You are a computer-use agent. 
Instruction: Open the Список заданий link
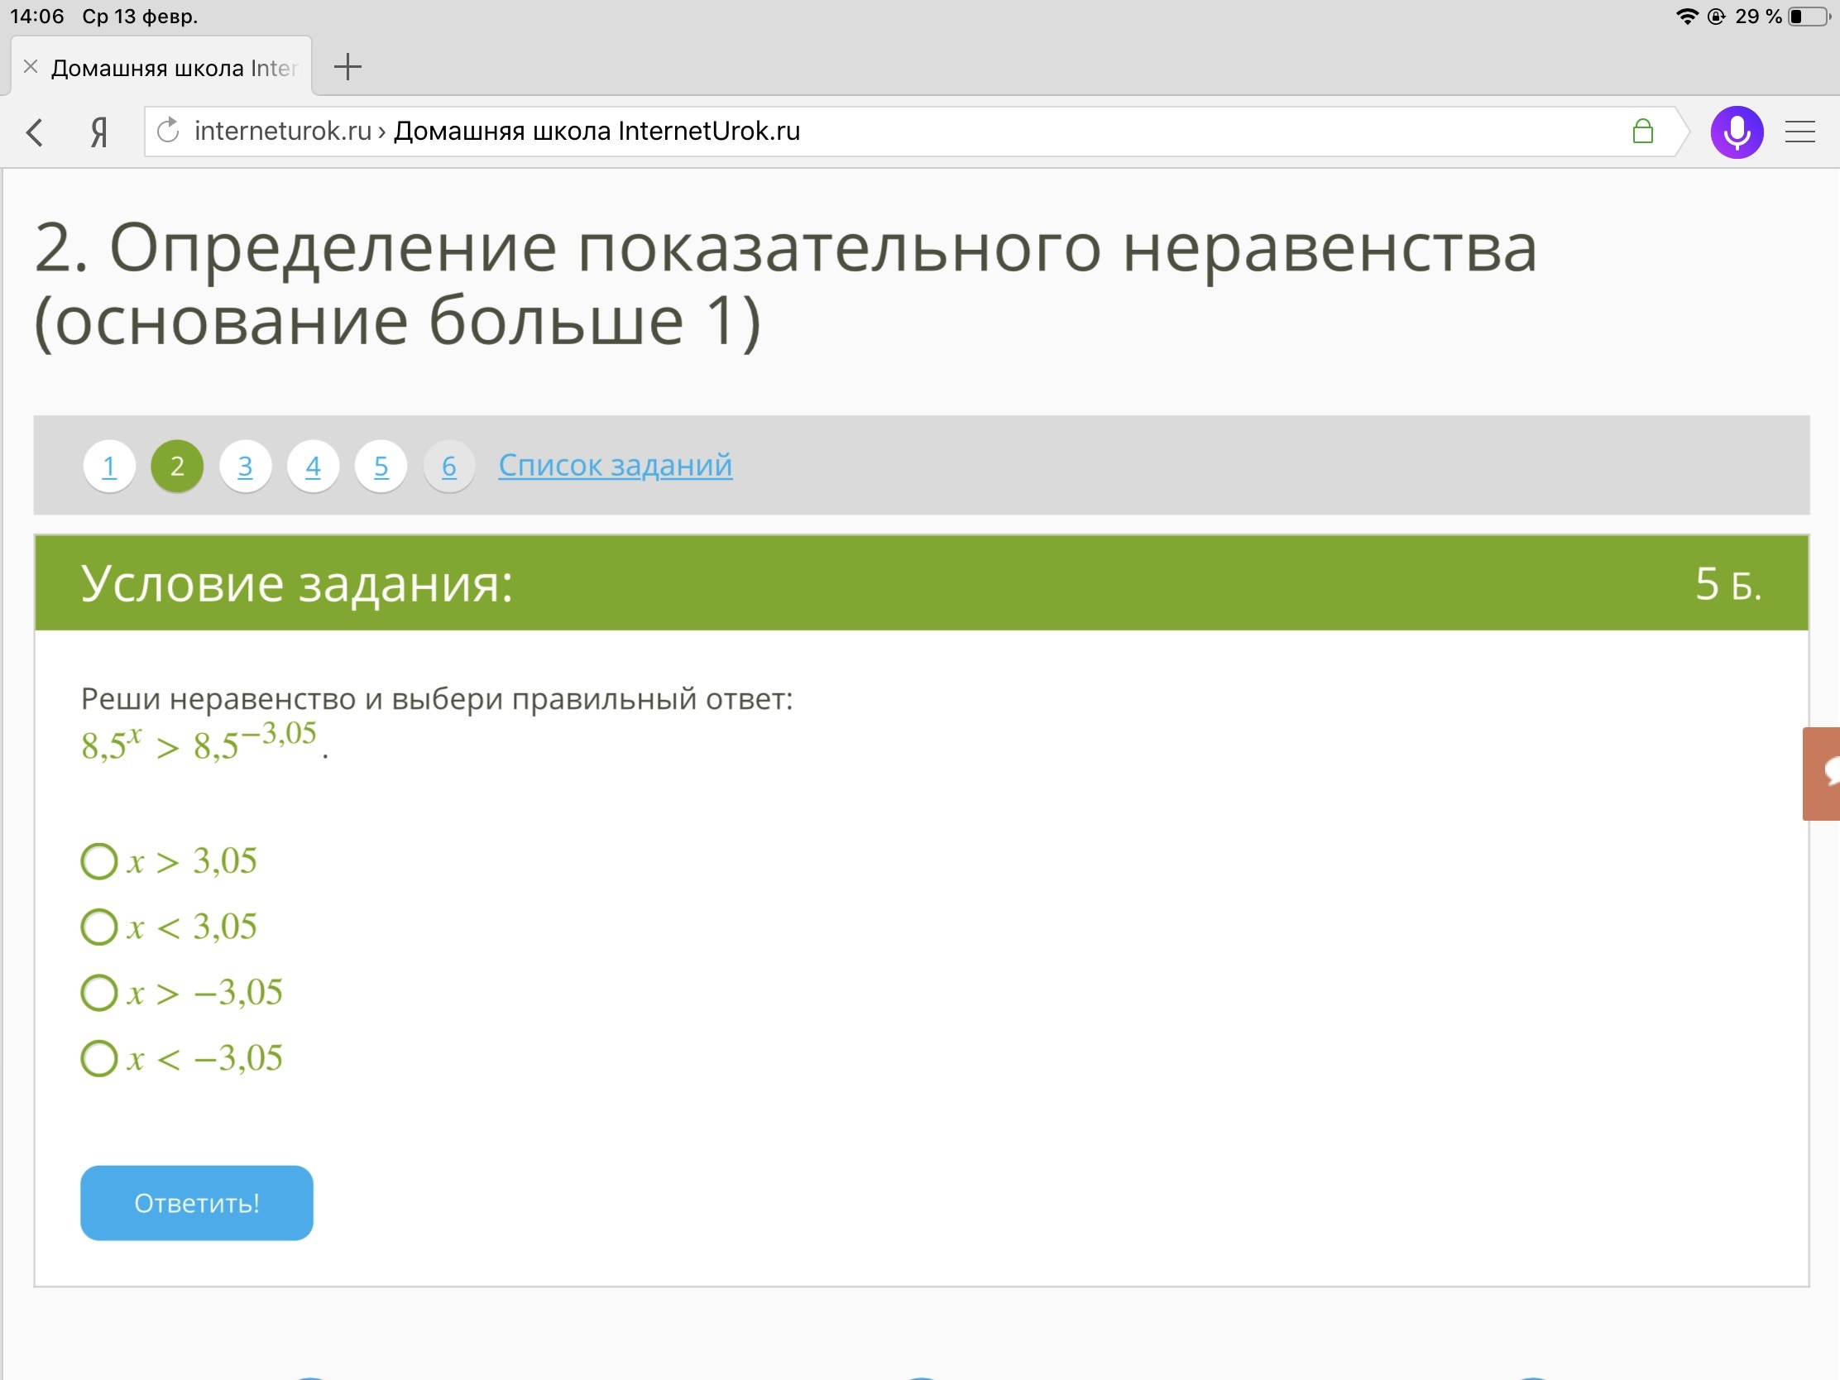point(615,465)
